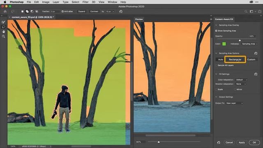The height and width of the screenshot is (148, 263).
Task: Reset selection using options bar reset arrow
Action: click(120, 12)
